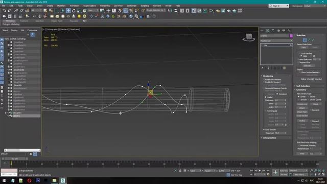Open the Modify tab in command panel
This screenshot has width=327, height=184.
pos(268,31)
